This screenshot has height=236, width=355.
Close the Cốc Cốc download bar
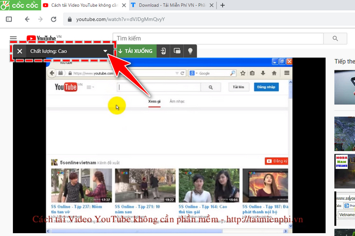click(20, 51)
